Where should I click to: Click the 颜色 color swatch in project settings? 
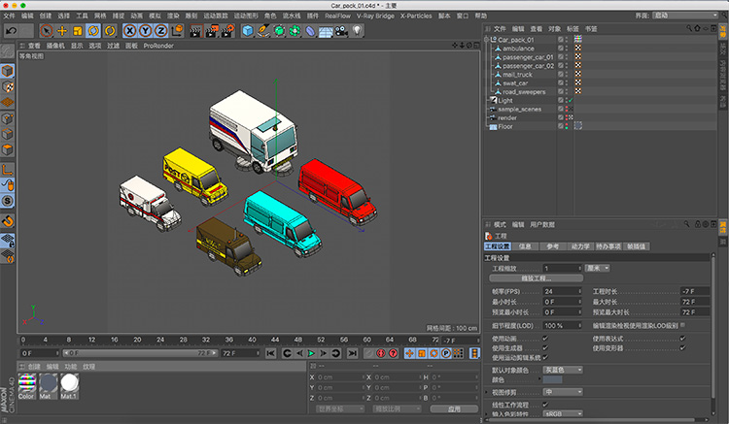pos(552,379)
